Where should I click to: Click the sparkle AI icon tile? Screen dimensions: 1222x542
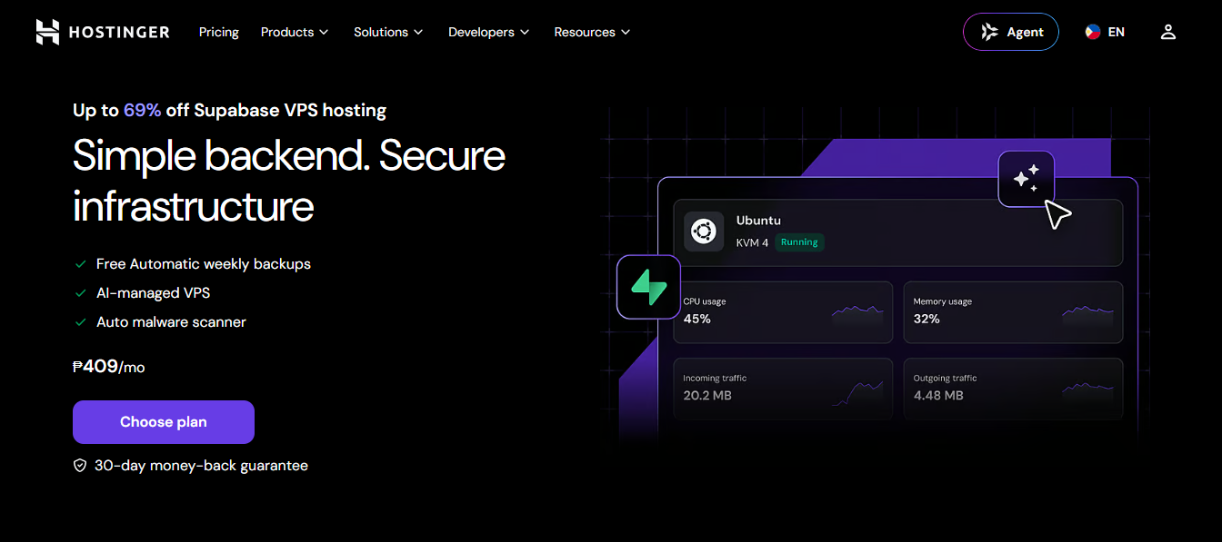pyautogui.click(x=1027, y=179)
